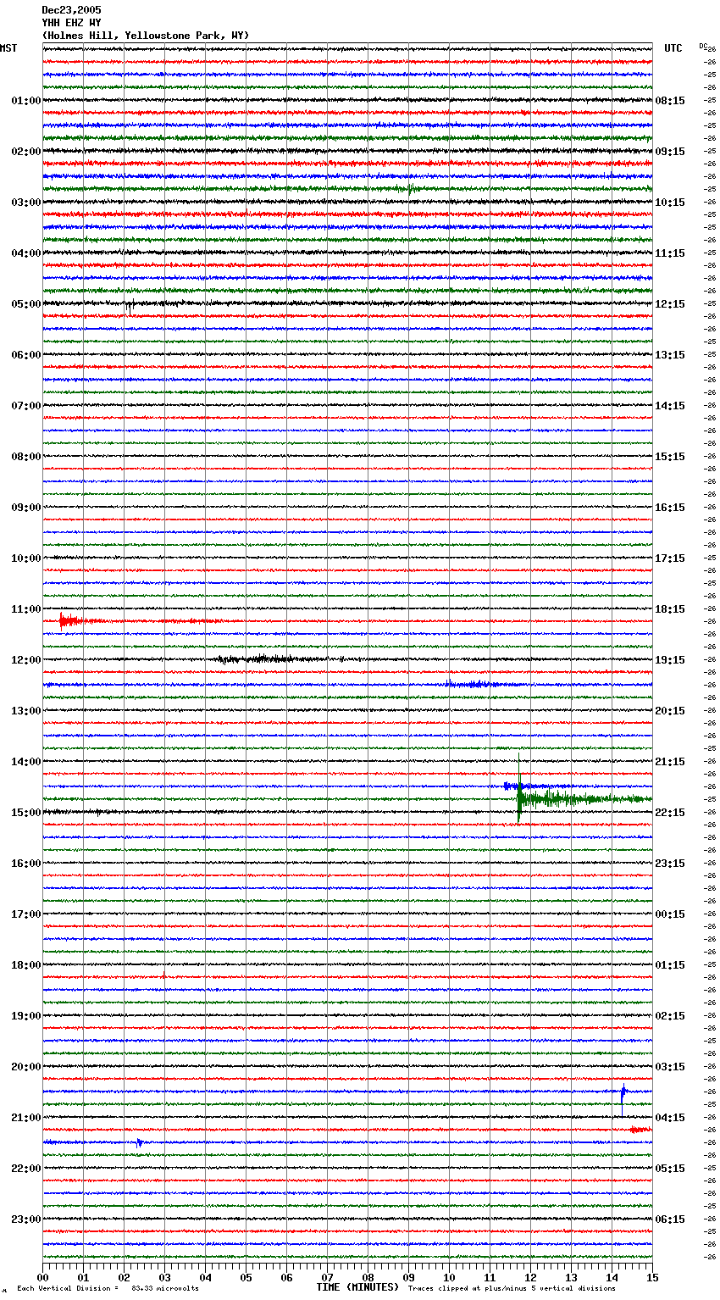Click the minute axis tick "00"

point(42,1277)
